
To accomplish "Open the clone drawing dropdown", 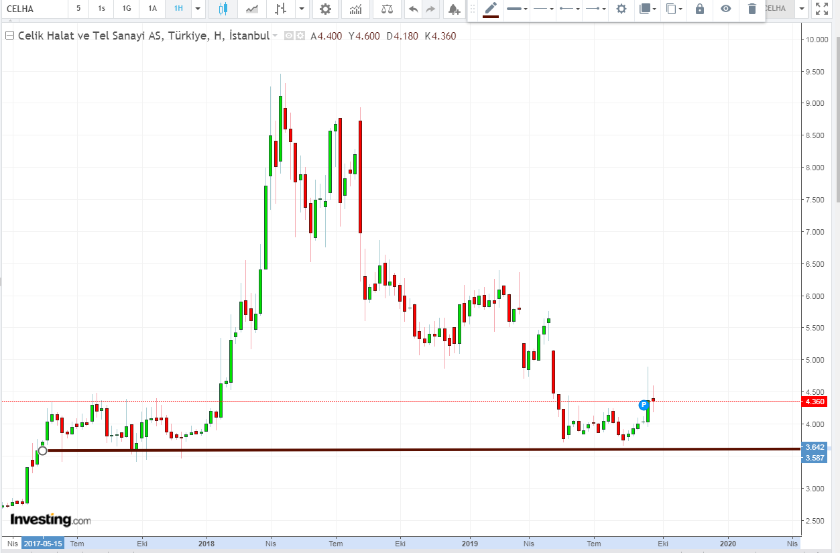I will click(x=674, y=9).
